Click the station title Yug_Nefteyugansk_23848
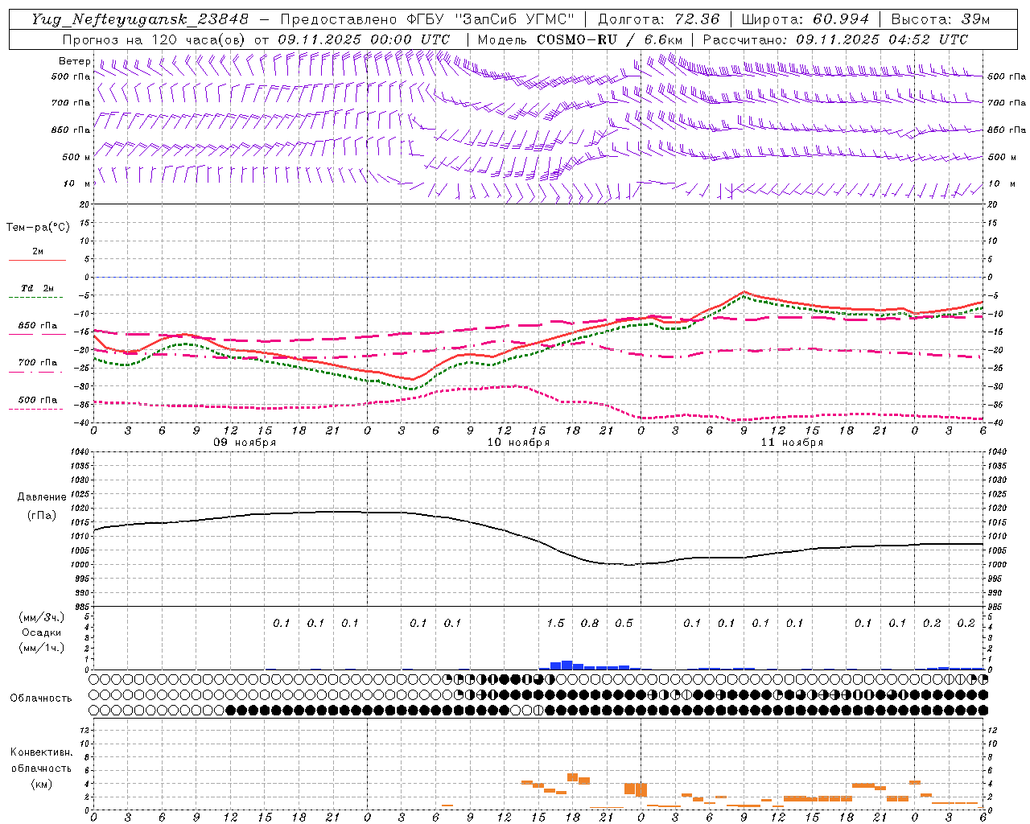Viewport: 1030px width, 824px height. click(x=140, y=19)
